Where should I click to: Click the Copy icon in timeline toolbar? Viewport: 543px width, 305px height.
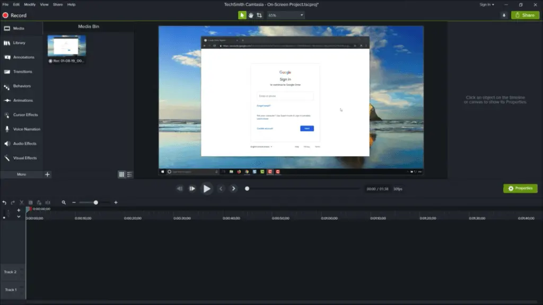click(30, 203)
